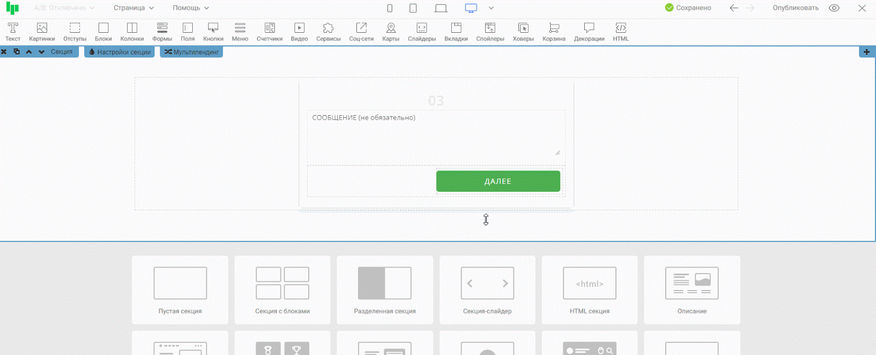Click the Картинки image tool
The image size is (876, 355).
[42, 32]
